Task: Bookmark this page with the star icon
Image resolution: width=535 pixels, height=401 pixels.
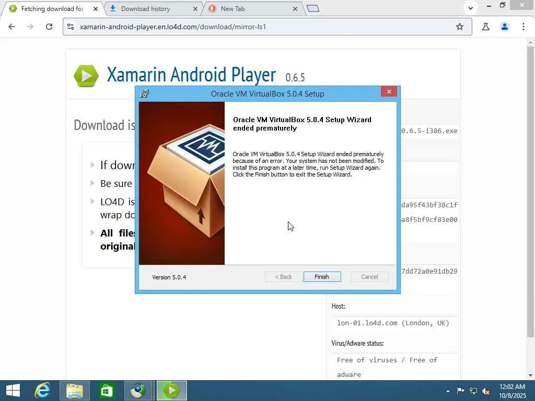Action: [x=460, y=27]
